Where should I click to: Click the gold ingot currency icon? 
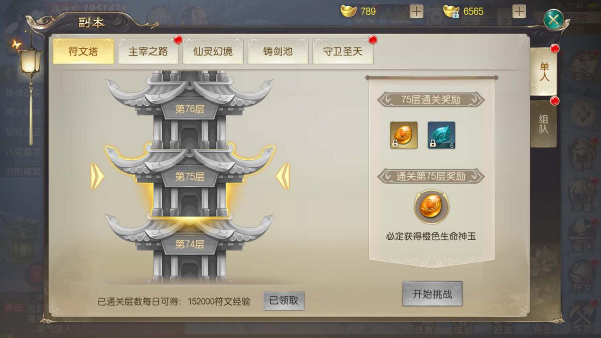click(349, 11)
